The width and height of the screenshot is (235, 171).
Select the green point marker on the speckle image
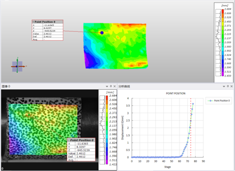click(29, 115)
